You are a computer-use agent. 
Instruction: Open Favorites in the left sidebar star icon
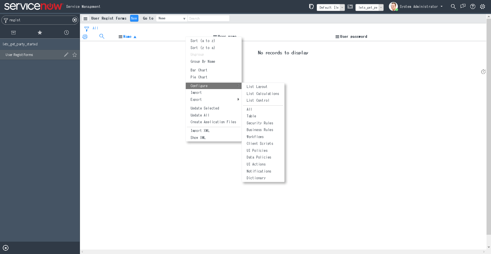pyautogui.click(x=40, y=32)
